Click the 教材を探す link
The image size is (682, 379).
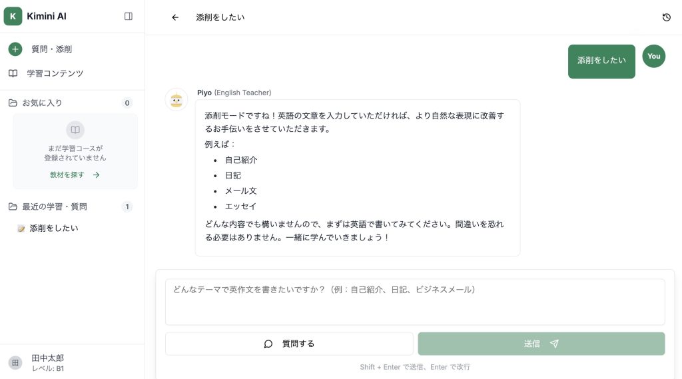(x=75, y=175)
